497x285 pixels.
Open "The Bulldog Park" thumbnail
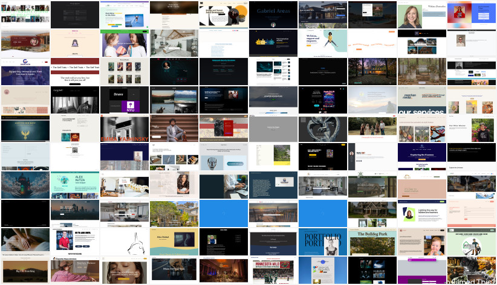click(372, 242)
